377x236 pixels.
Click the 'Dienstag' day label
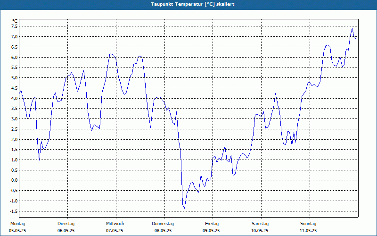[66, 224]
